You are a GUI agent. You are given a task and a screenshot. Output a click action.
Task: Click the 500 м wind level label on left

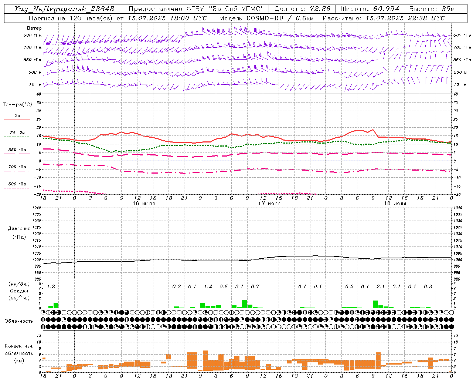click(x=35, y=72)
